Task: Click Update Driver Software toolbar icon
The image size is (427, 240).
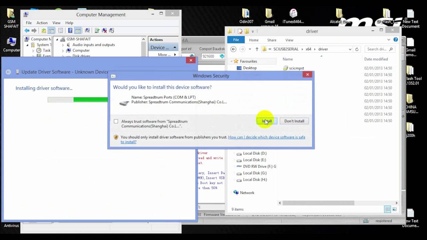Action: 97,30
